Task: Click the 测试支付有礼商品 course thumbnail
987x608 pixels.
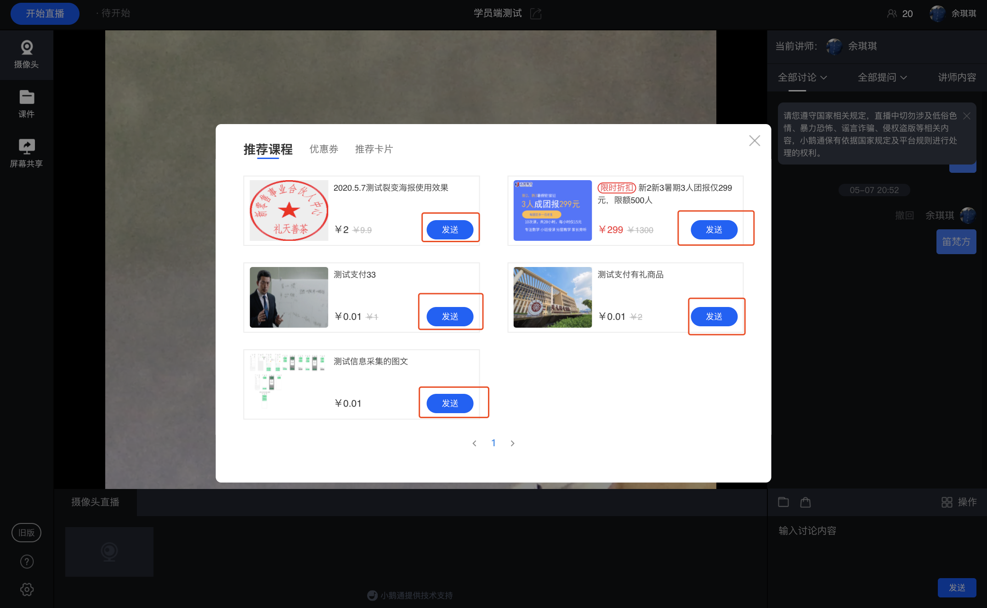Action: tap(552, 297)
